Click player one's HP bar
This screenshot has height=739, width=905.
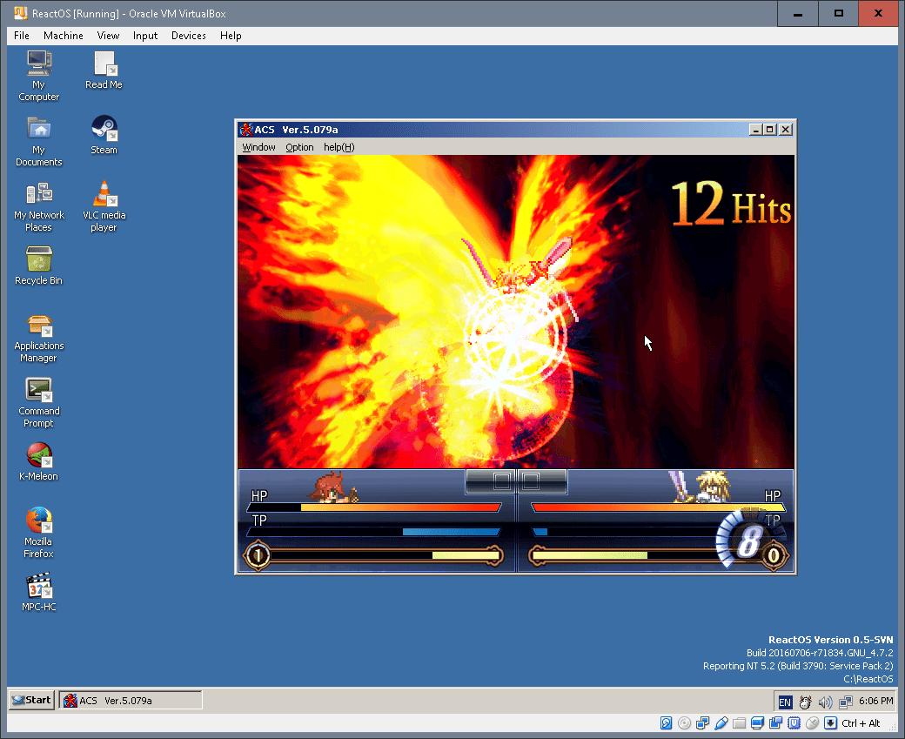point(374,507)
